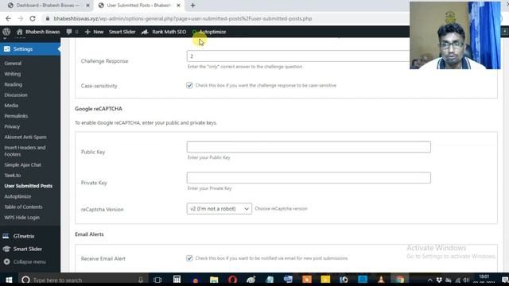Open File Explorer from the taskbar

pyautogui.click(x=214, y=280)
